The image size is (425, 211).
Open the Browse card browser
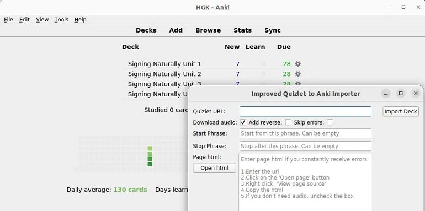[208, 30]
